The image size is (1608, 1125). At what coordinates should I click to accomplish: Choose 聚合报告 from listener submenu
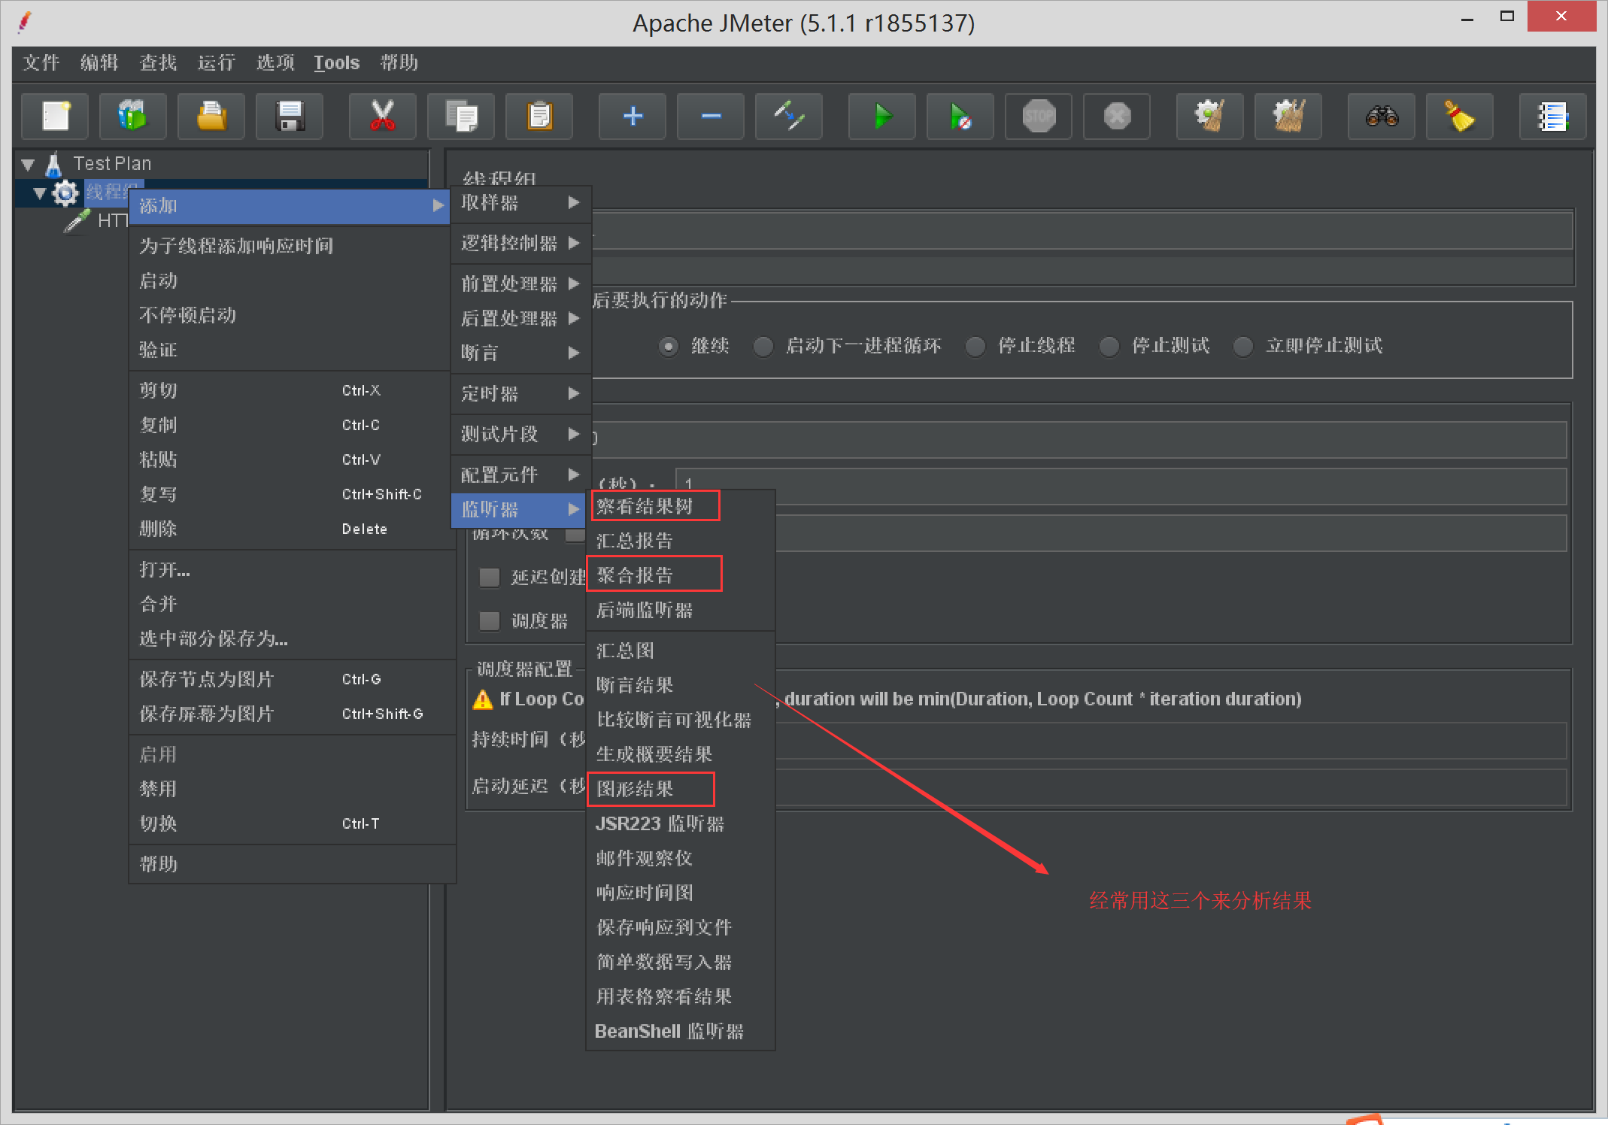tap(636, 575)
